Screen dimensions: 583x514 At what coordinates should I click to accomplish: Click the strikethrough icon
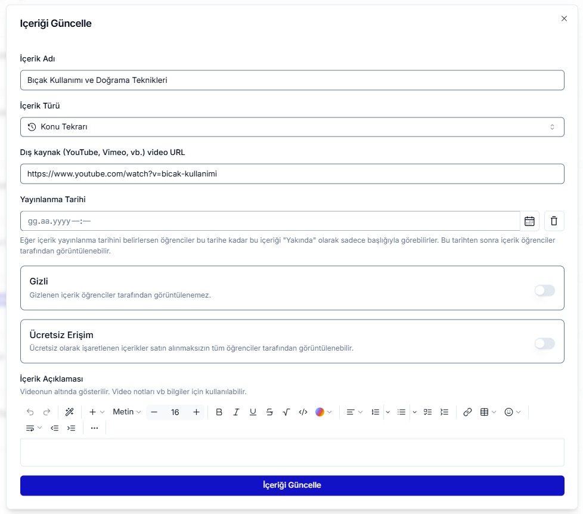click(269, 412)
